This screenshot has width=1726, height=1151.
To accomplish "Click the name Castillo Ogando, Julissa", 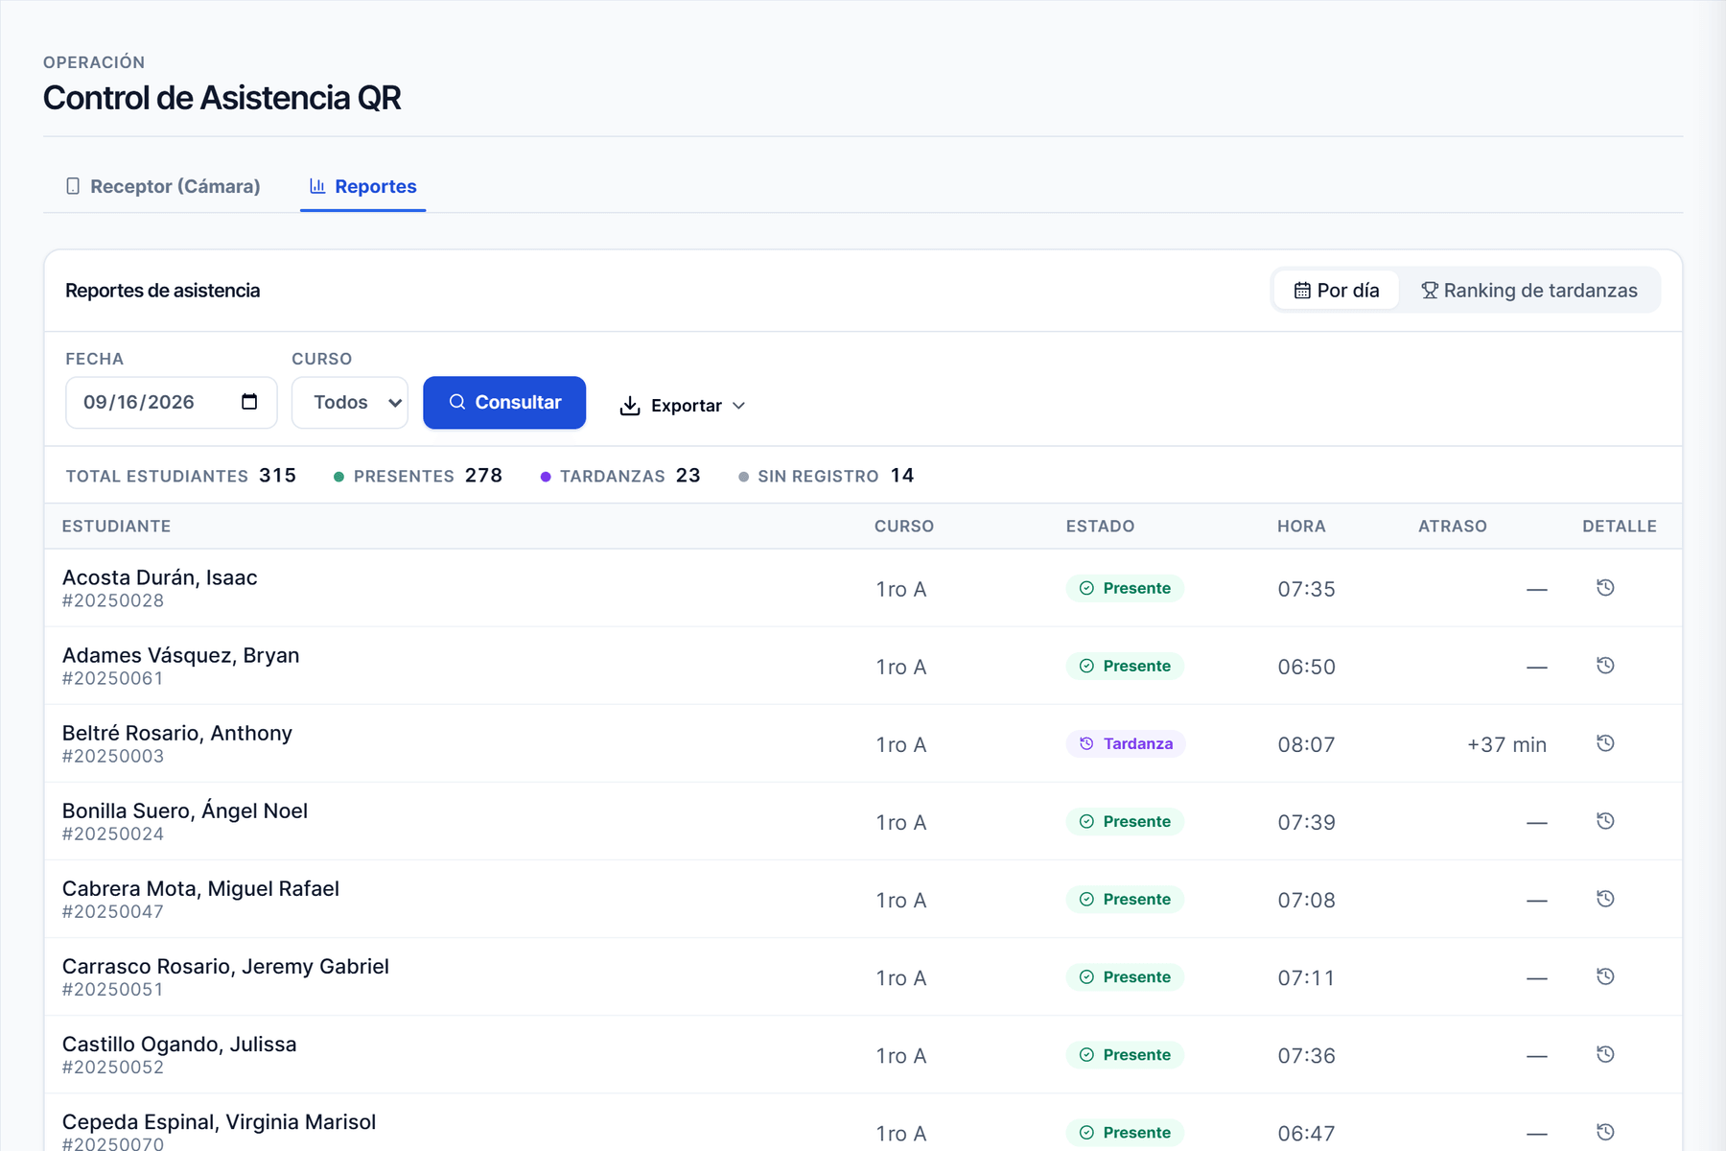I will coord(179,1044).
